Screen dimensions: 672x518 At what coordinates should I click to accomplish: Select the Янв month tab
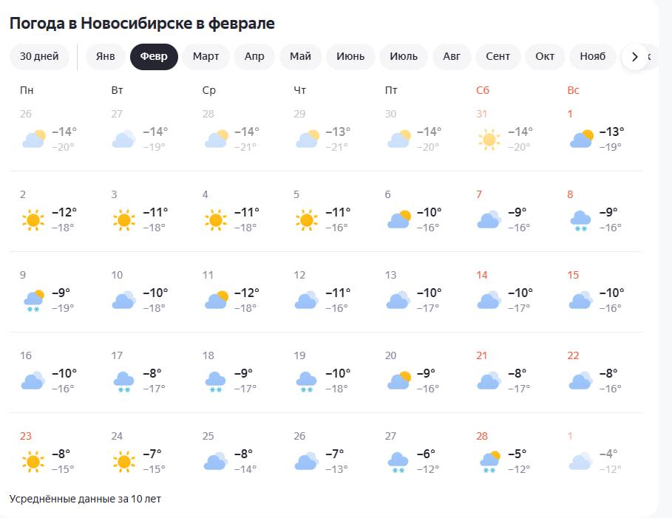[x=106, y=57]
